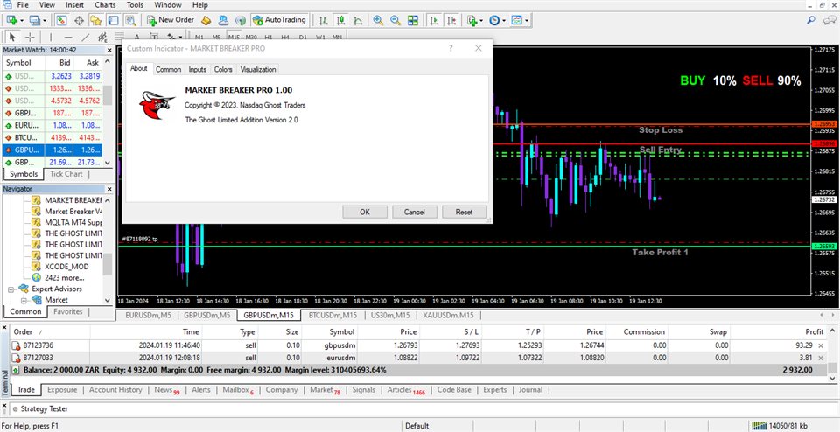Click the New Order button
840x432 pixels.
pyautogui.click(x=171, y=20)
